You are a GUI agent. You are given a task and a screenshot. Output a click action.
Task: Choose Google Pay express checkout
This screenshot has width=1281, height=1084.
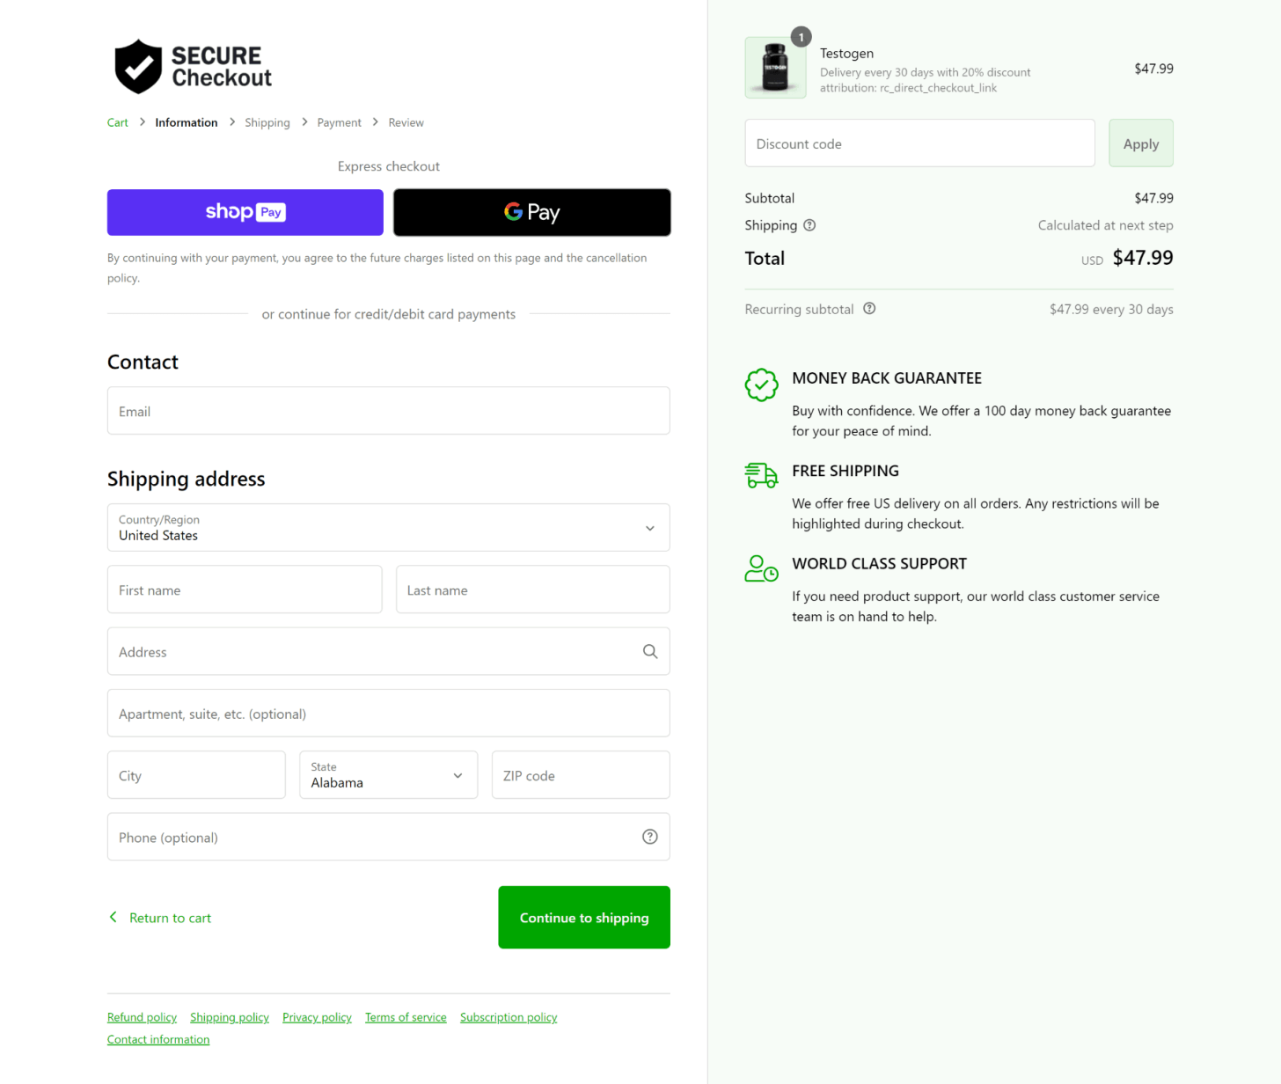click(531, 212)
